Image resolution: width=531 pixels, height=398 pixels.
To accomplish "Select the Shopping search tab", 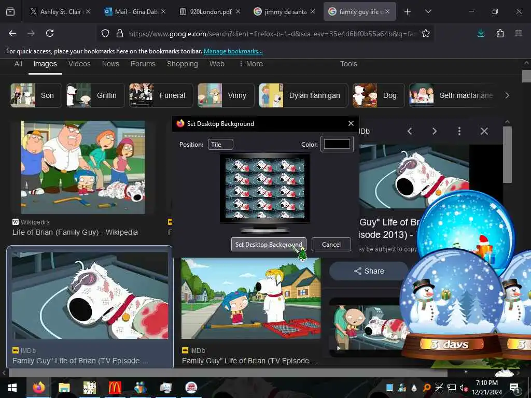I will [182, 64].
